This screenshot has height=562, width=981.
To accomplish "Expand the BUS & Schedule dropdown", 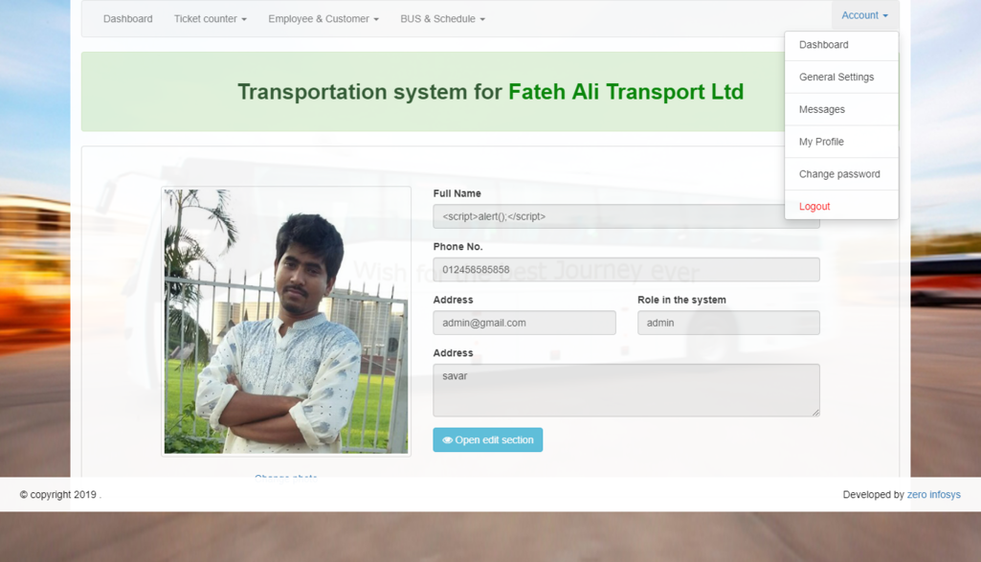I will tap(442, 19).
